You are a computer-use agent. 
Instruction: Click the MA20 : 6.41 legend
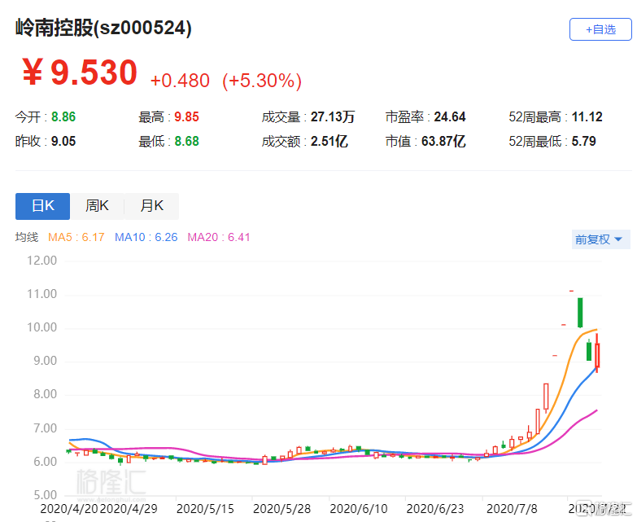point(219,237)
